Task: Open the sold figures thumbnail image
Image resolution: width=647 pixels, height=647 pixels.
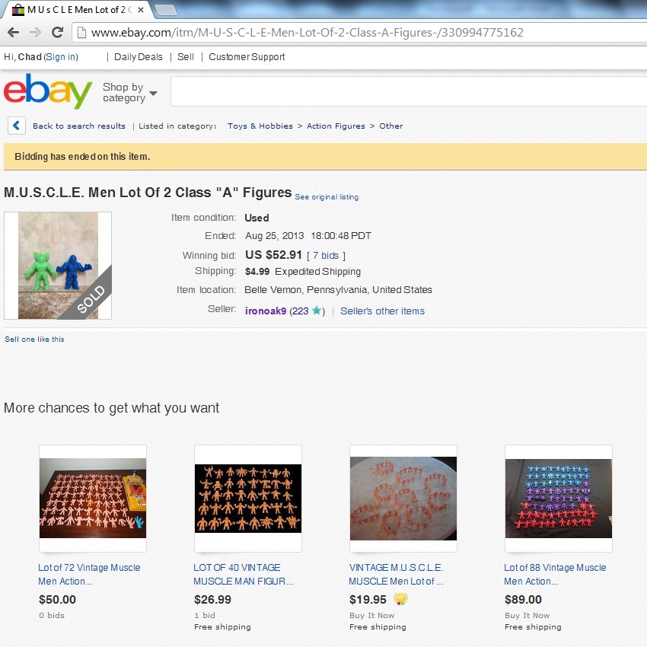Action: 58,266
